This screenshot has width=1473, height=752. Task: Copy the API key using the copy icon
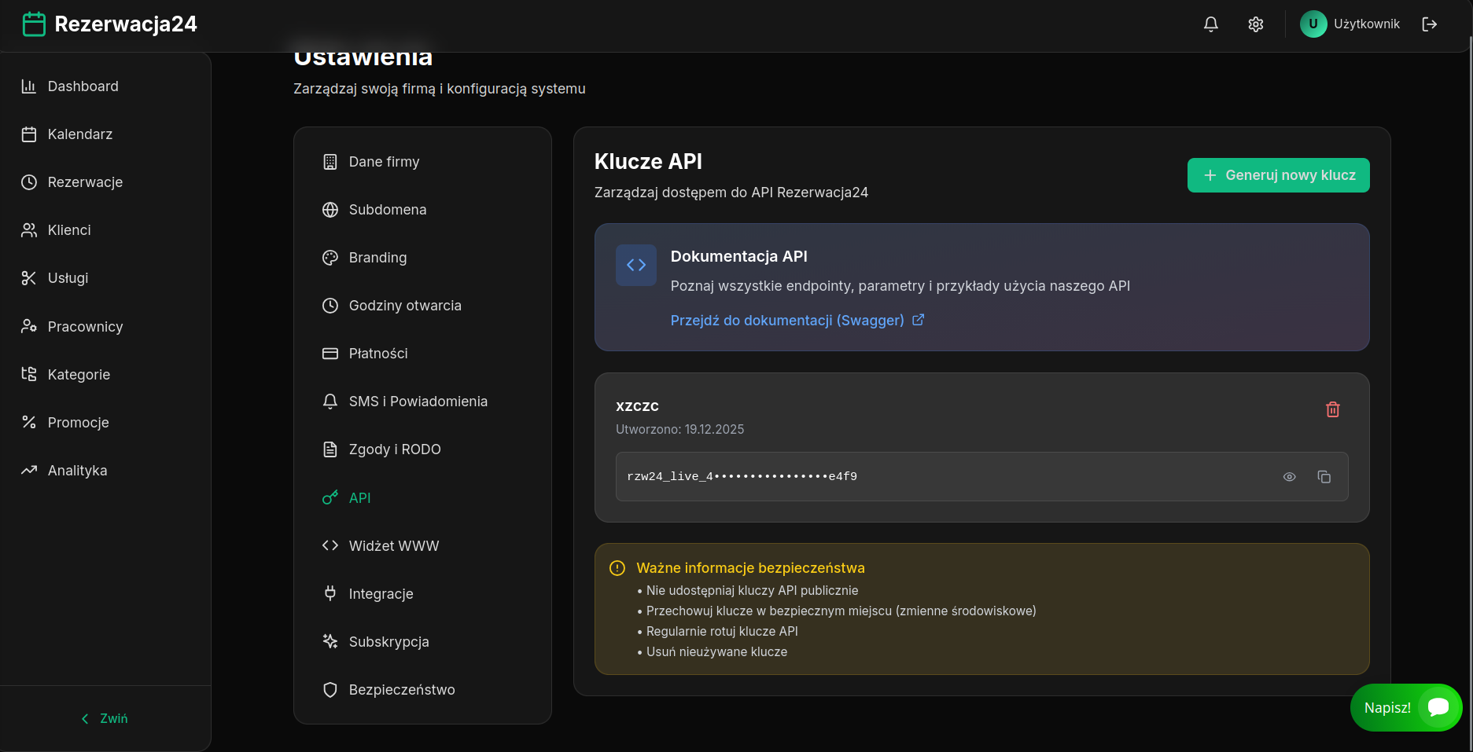(x=1324, y=477)
